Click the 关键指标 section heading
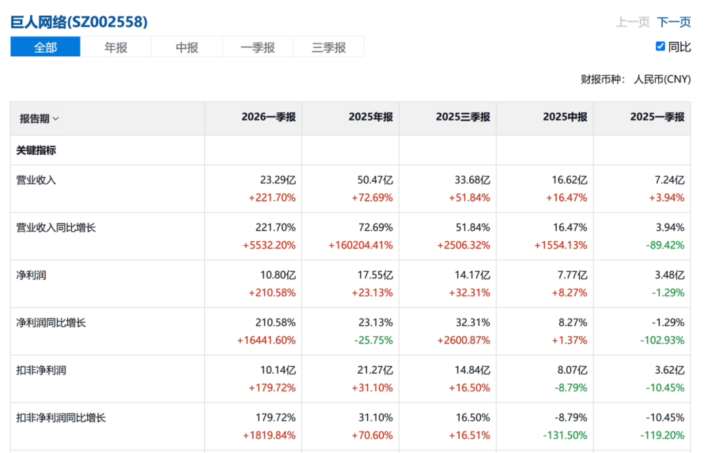Image resolution: width=708 pixels, height=453 pixels. click(36, 150)
